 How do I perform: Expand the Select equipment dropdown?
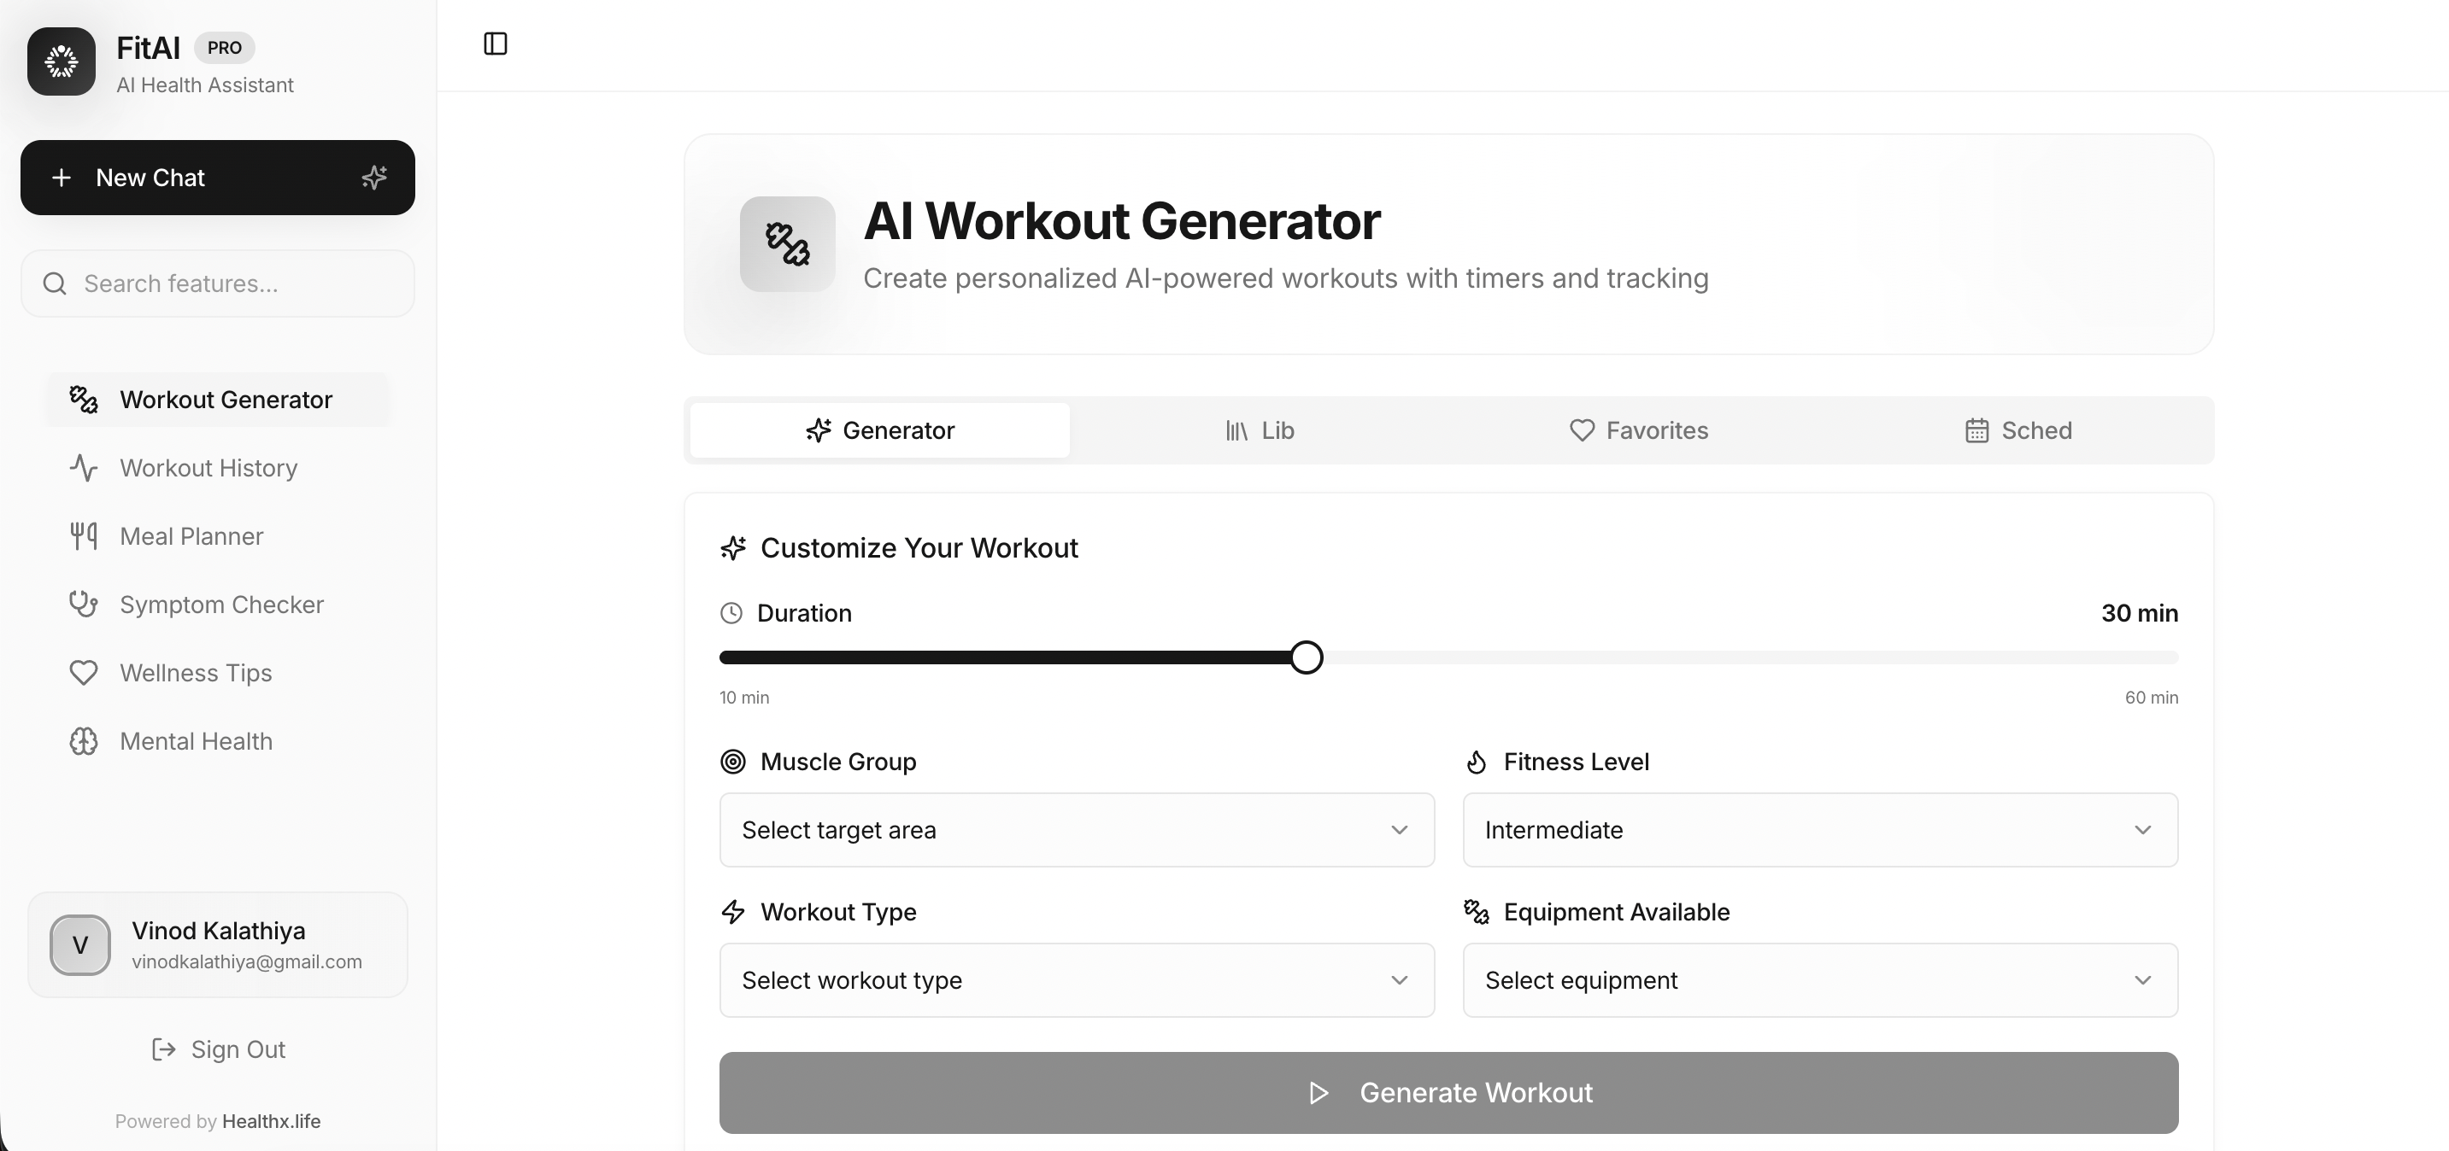tap(1818, 979)
